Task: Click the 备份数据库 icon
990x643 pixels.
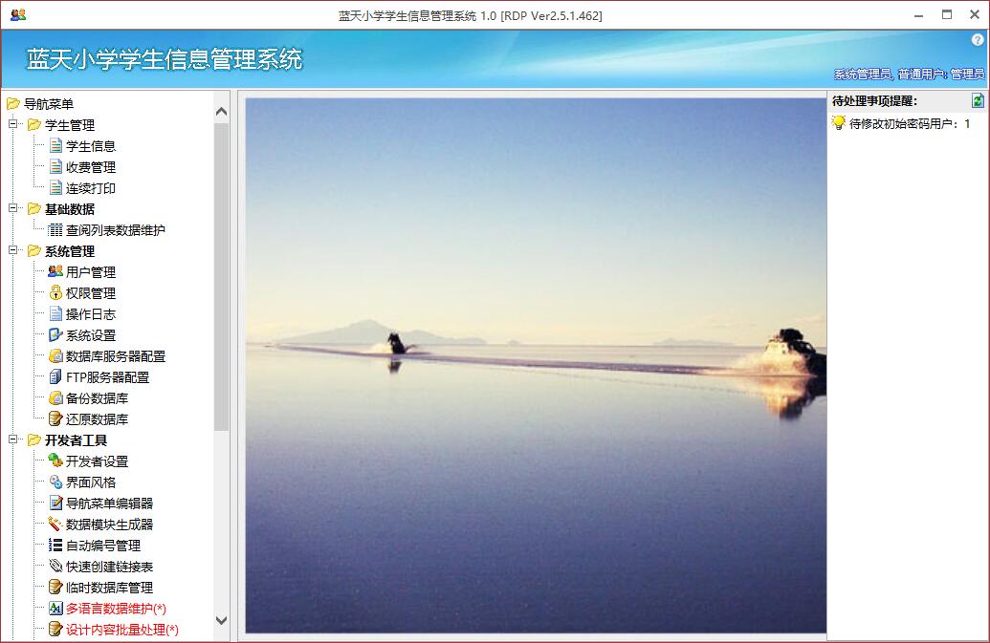Action: (x=55, y=397)
